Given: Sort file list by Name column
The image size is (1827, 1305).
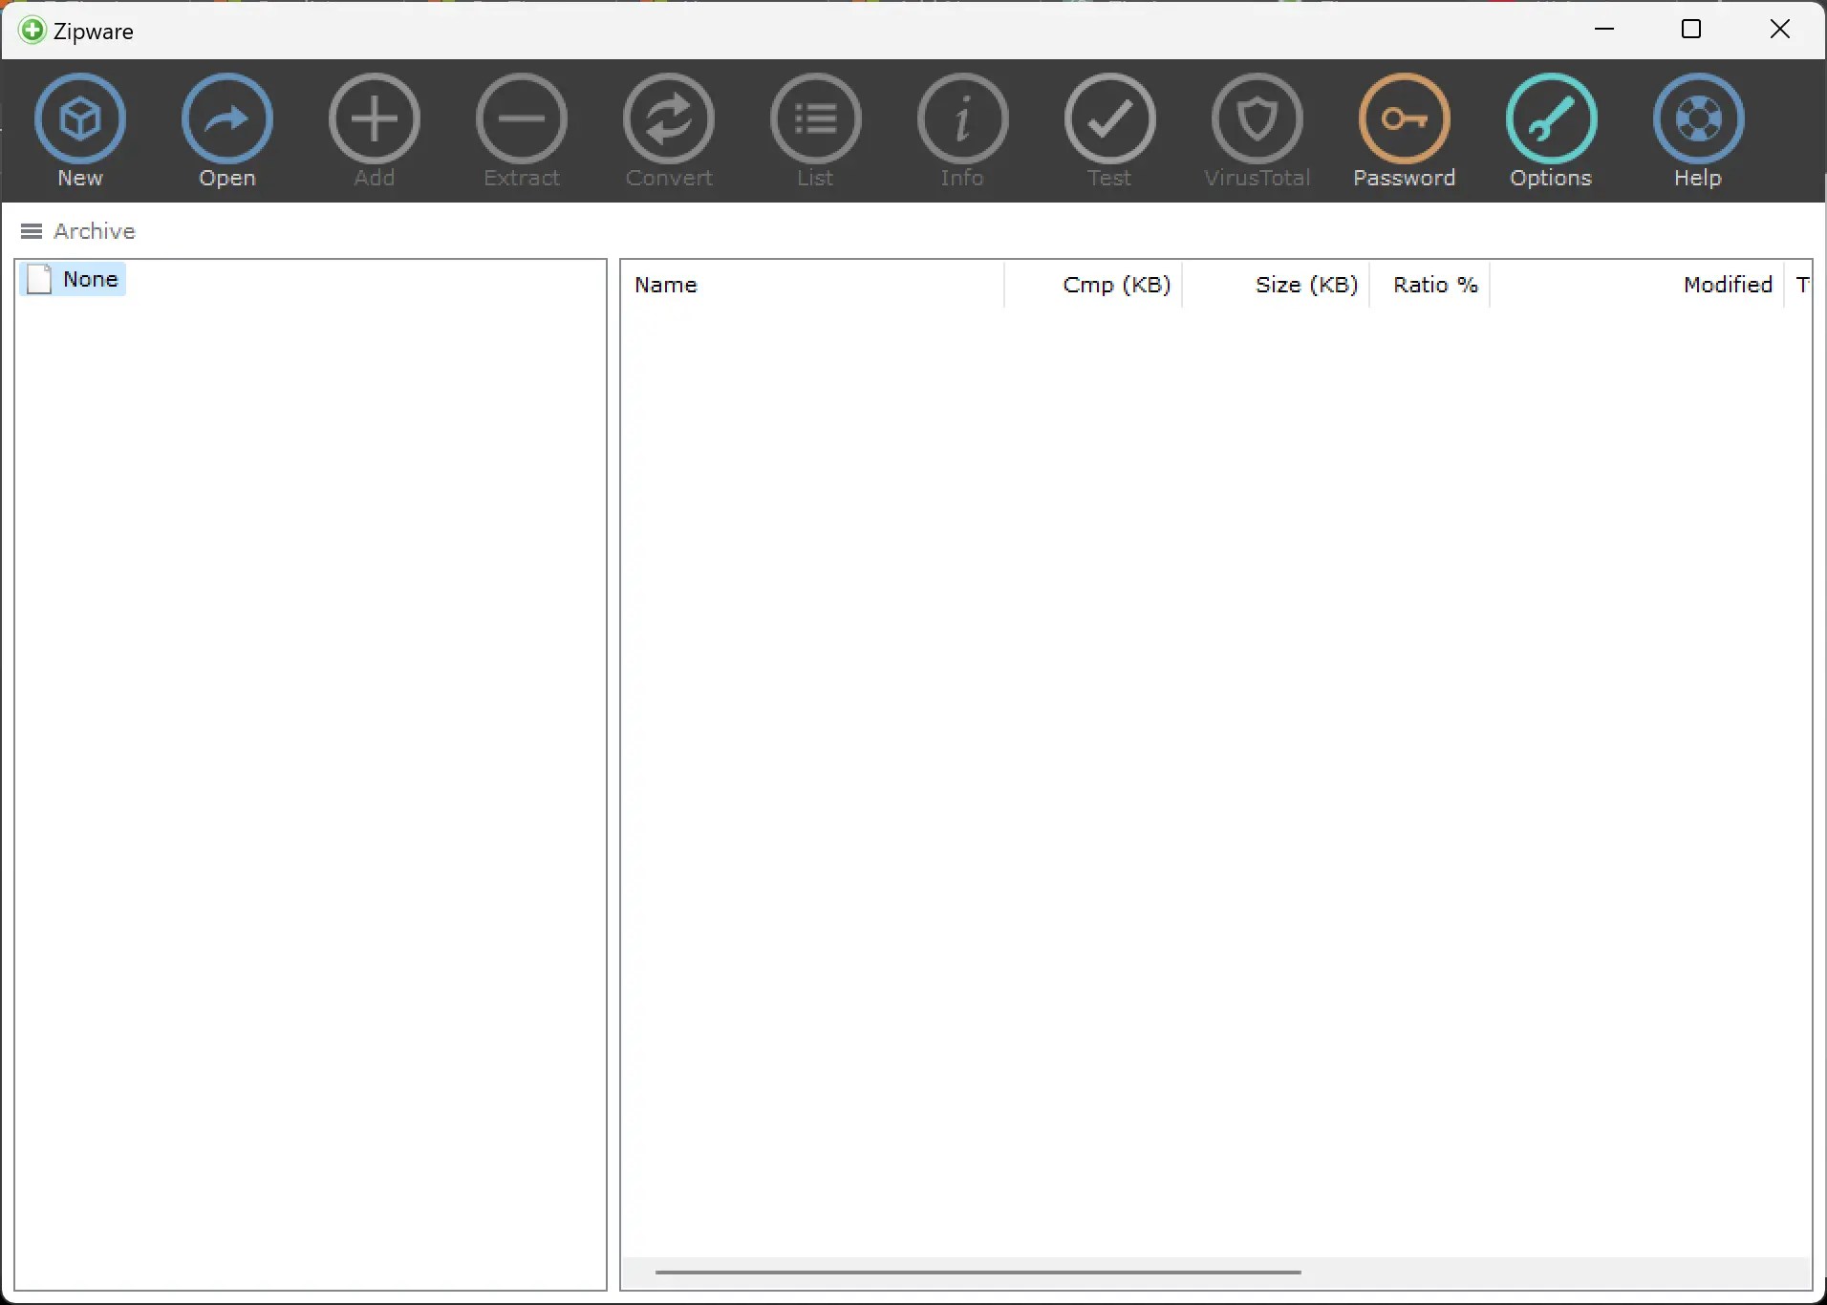Looking at the screenshot, I should click(x=814, y=285).
